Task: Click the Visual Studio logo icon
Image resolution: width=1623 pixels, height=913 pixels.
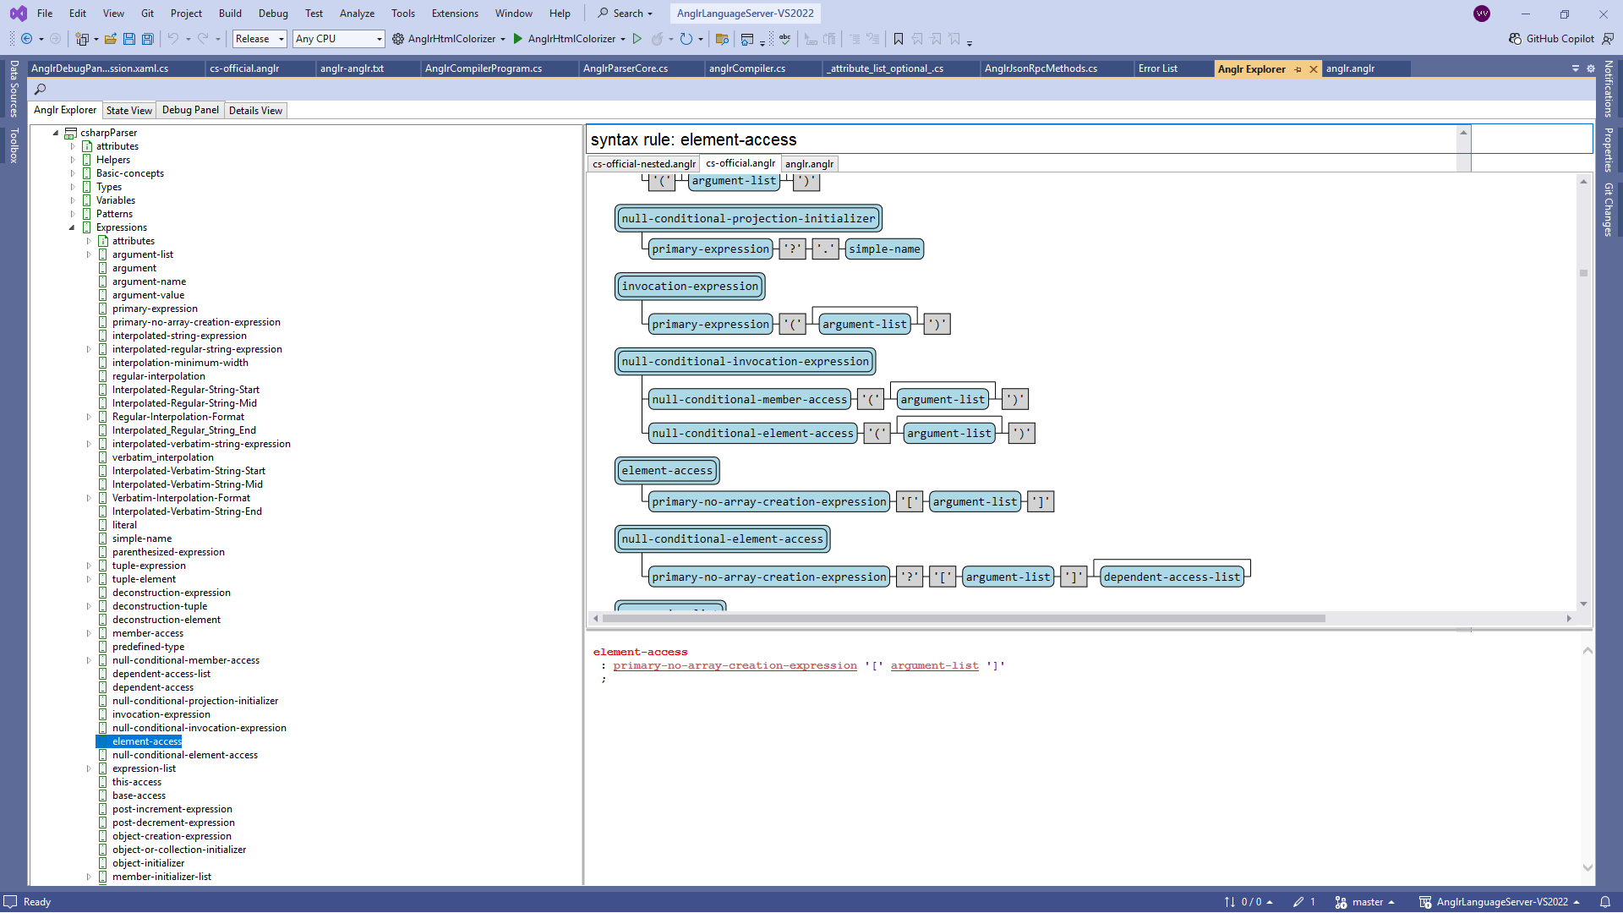Action: (18, 14)
